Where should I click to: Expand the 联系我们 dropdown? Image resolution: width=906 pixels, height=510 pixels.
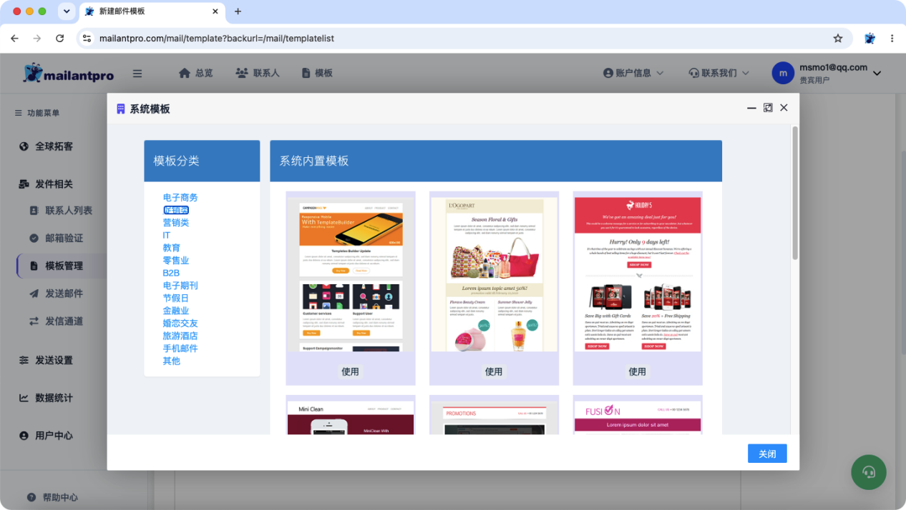(x=719, y=73)
